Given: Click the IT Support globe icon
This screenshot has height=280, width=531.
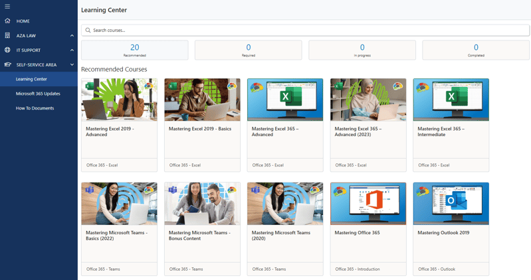Looking at the screenshot, I should 7,50.
